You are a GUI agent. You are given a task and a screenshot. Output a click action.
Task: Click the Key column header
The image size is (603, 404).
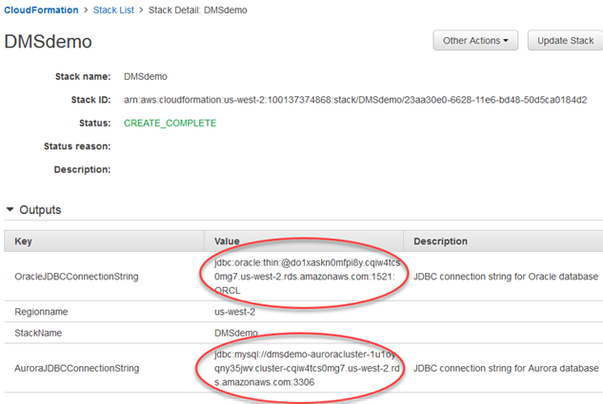[24, 241]
